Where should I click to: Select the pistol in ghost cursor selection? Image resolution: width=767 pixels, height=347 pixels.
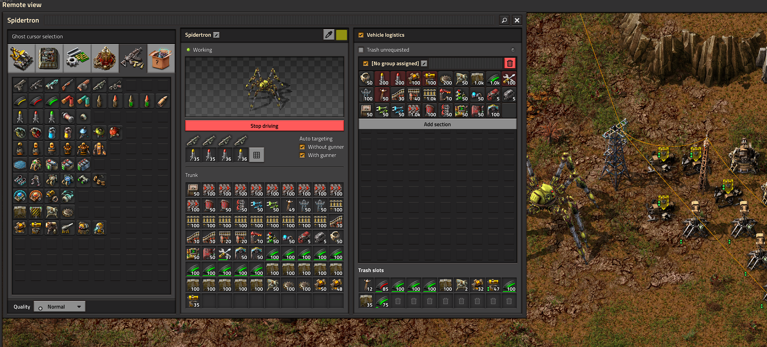coord(20,85)
